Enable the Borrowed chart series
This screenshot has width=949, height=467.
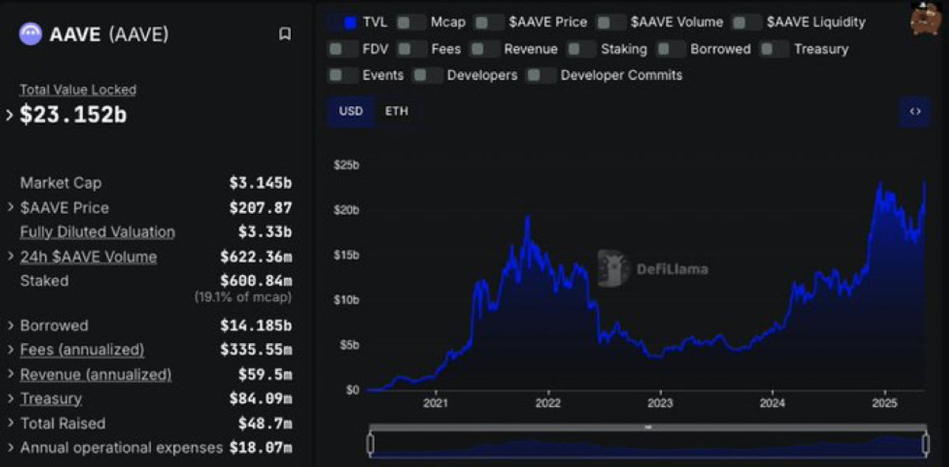(671, 49)
